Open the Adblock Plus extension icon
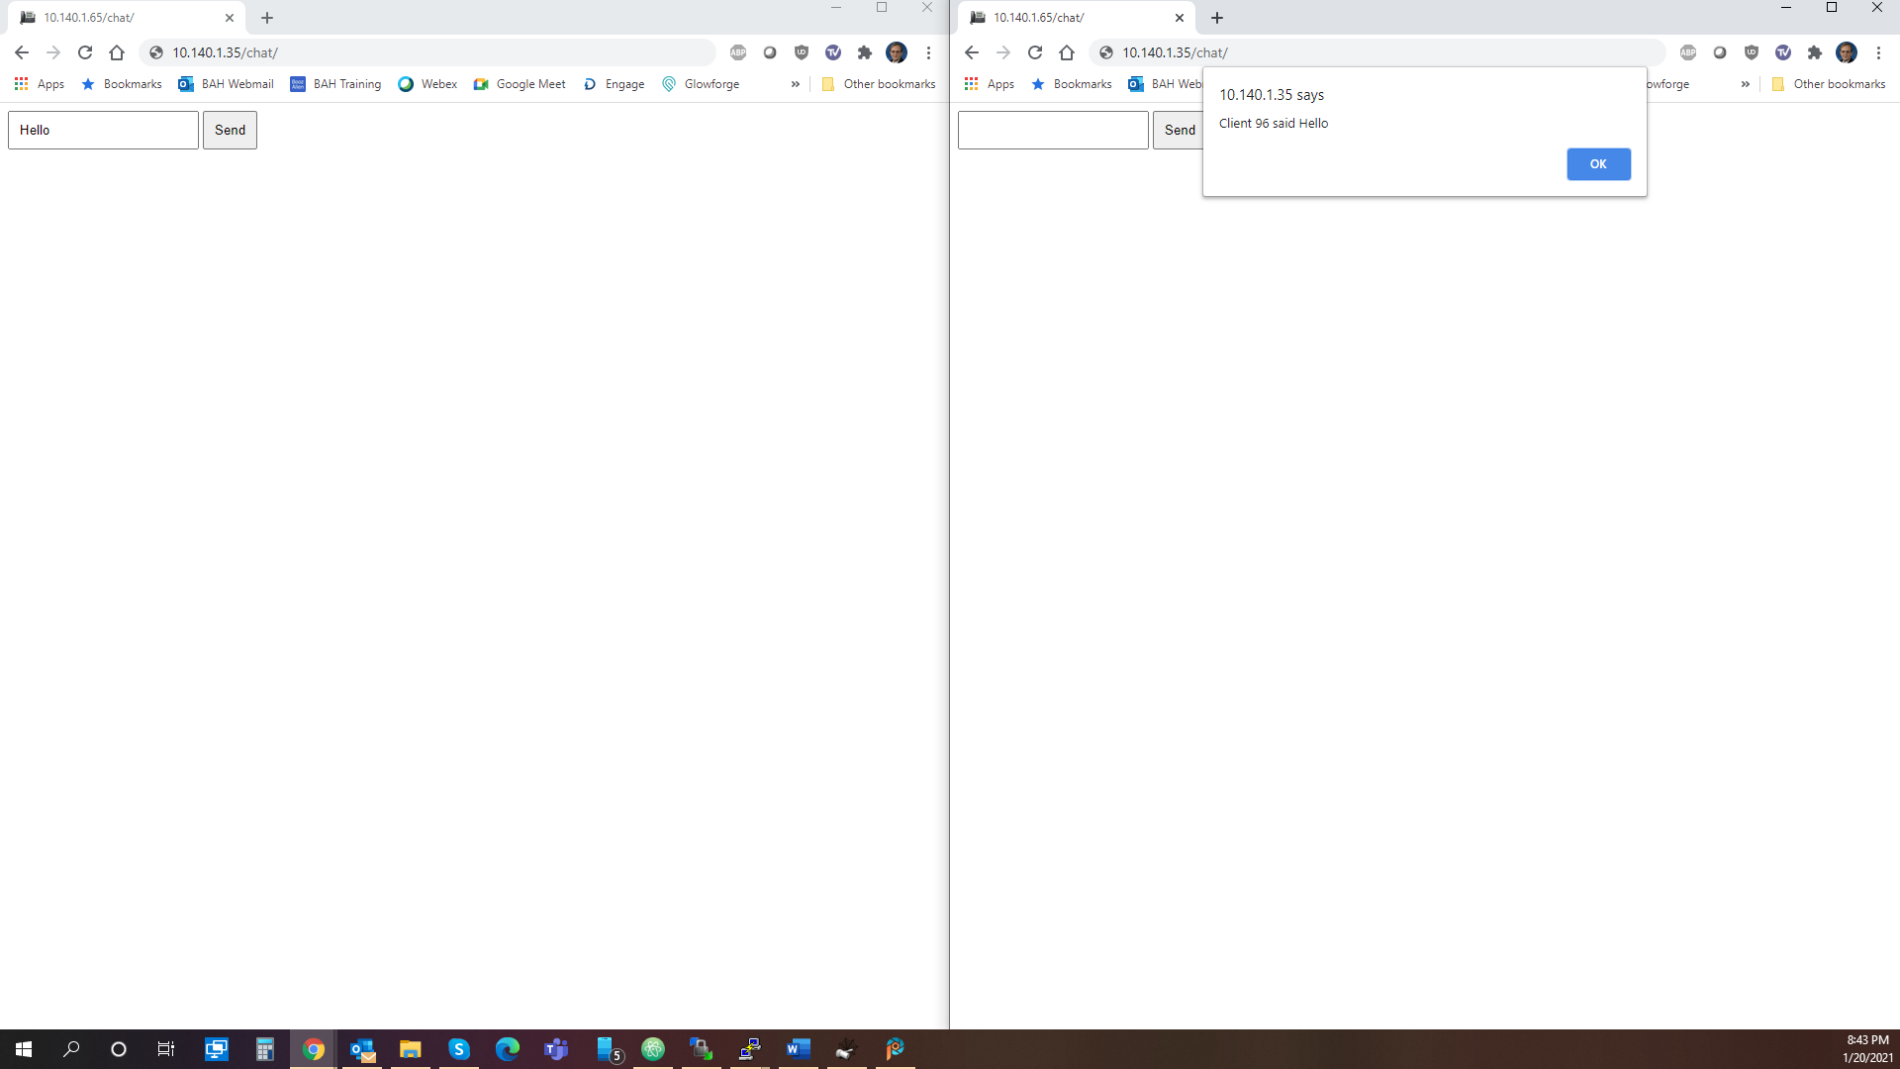 click(738, 52)
